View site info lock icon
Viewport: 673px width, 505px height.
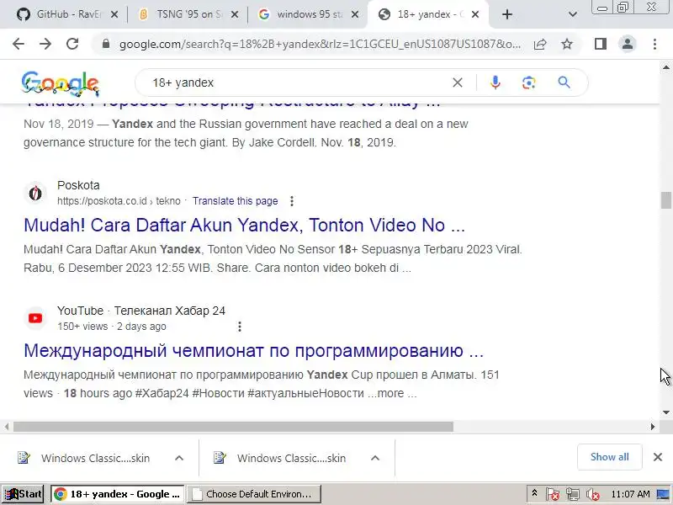[x=106, y=44]
